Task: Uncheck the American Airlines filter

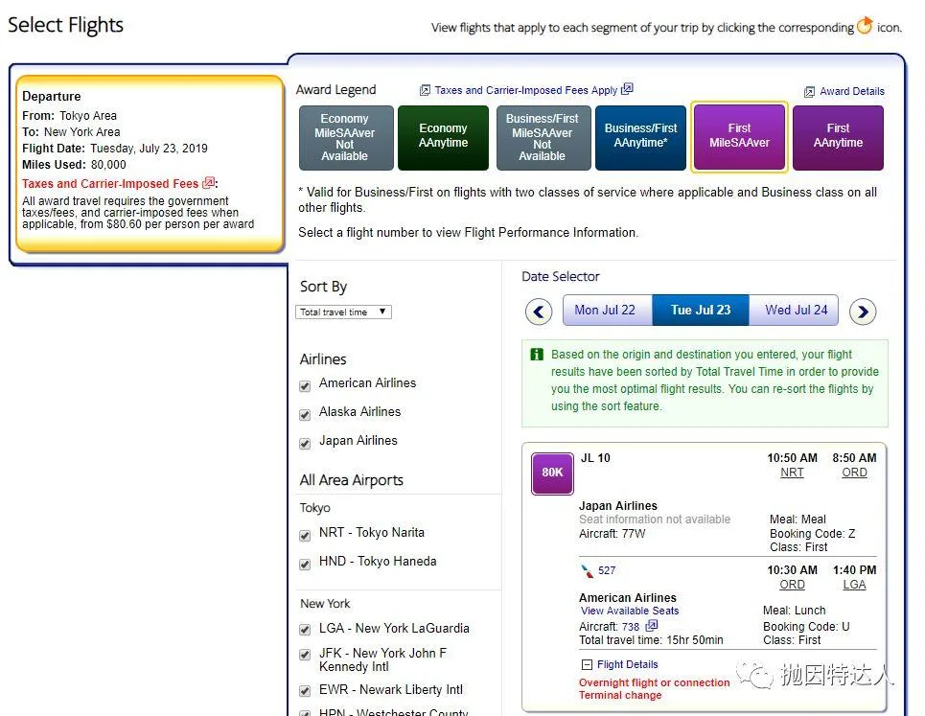Action: pyautogui.click(x=305, y=386)
